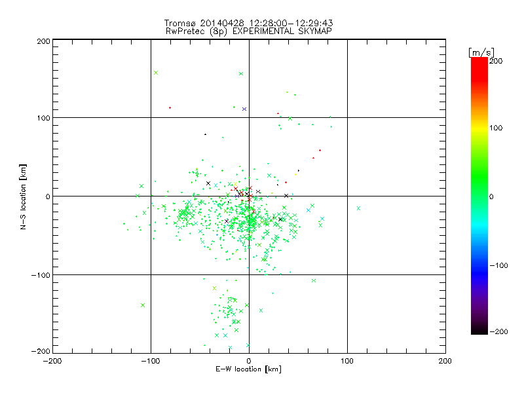Click the N-S axis "200" tick label

(43, 41)
